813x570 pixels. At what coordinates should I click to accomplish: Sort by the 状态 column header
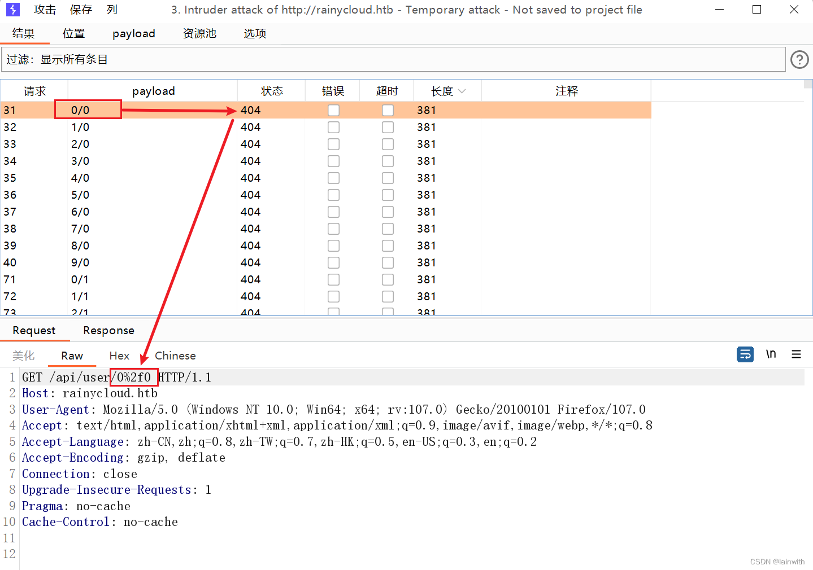272,91
